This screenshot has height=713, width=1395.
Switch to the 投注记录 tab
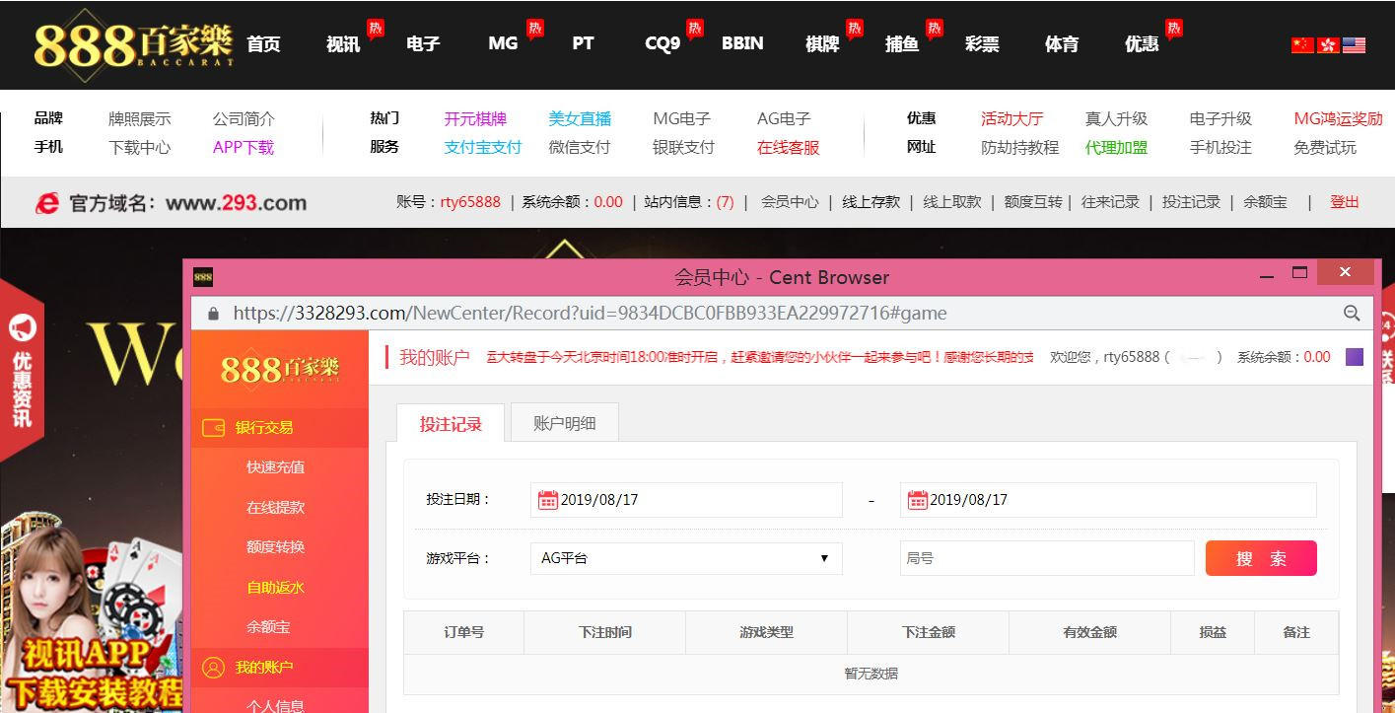(451, 423)
